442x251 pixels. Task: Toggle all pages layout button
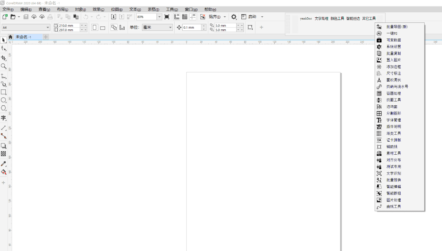(x=114, y=28)
